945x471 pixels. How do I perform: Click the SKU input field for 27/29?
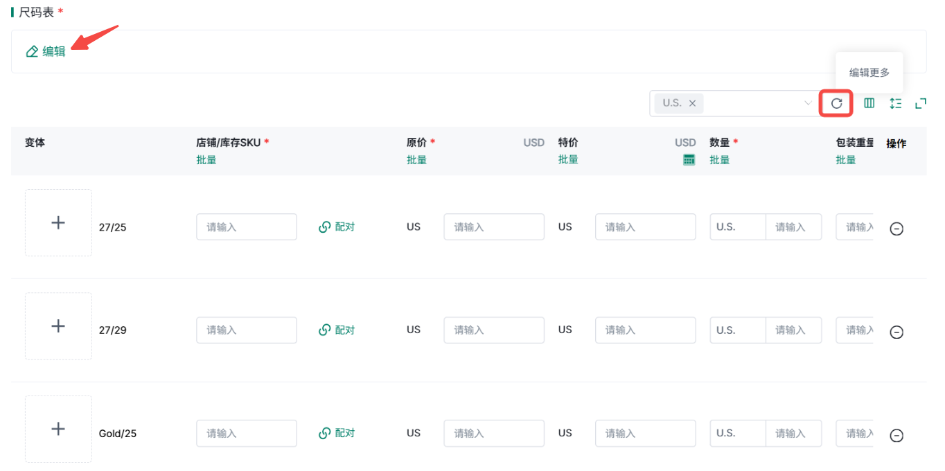point(246,330)
